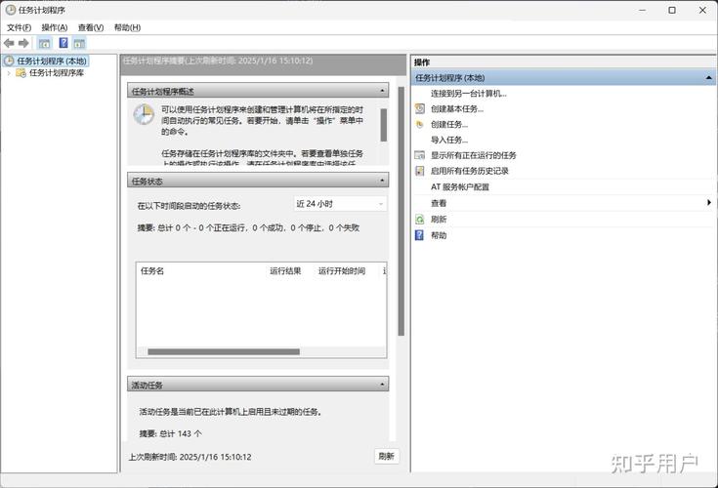Open the 操作(A) menu

click(x=55, y=28)
